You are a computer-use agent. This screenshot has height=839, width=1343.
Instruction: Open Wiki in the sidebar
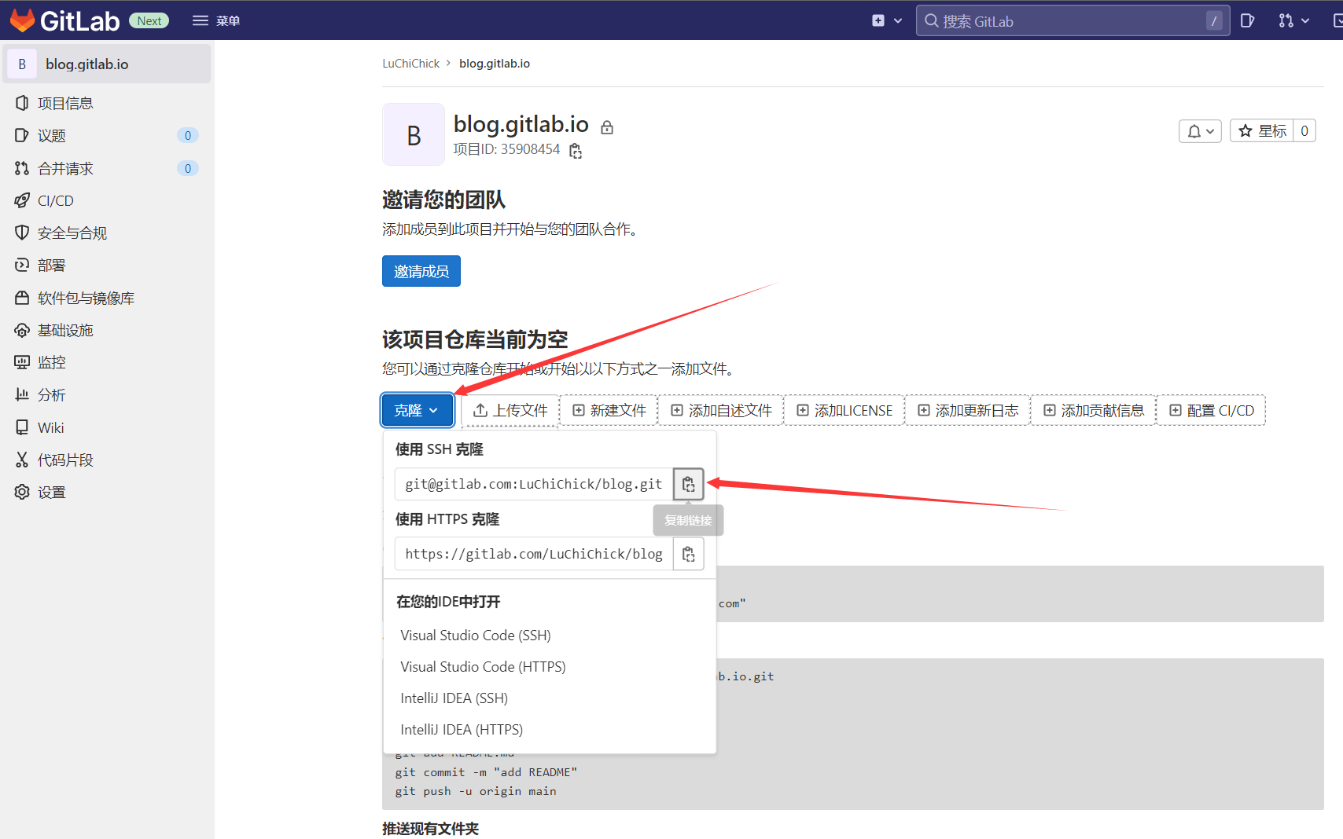coord(107,427)
